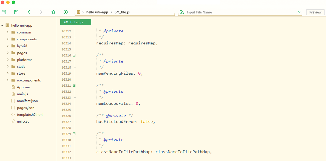The height and width of the screenshot is (161, 326).
Task: Expand the components folder chevron
Action: tap(8, 39)
